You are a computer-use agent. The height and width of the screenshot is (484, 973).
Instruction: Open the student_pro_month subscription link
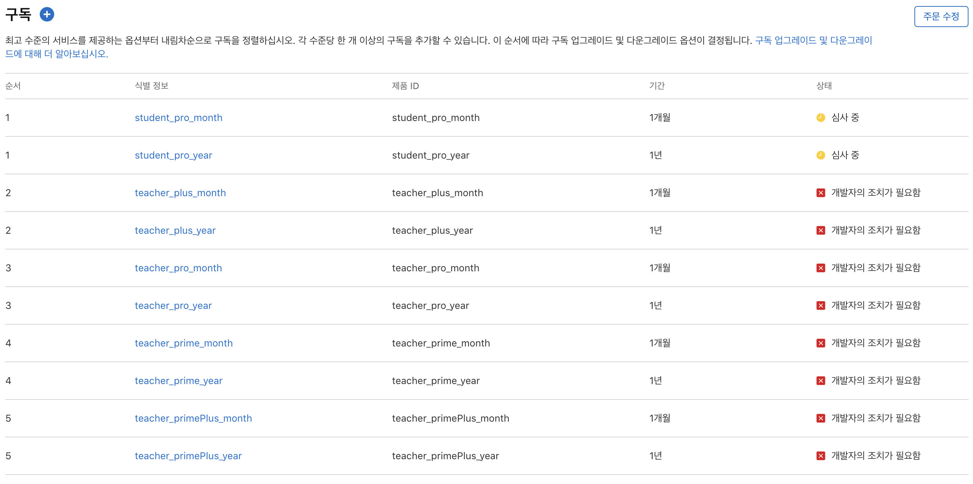point(178,118)
